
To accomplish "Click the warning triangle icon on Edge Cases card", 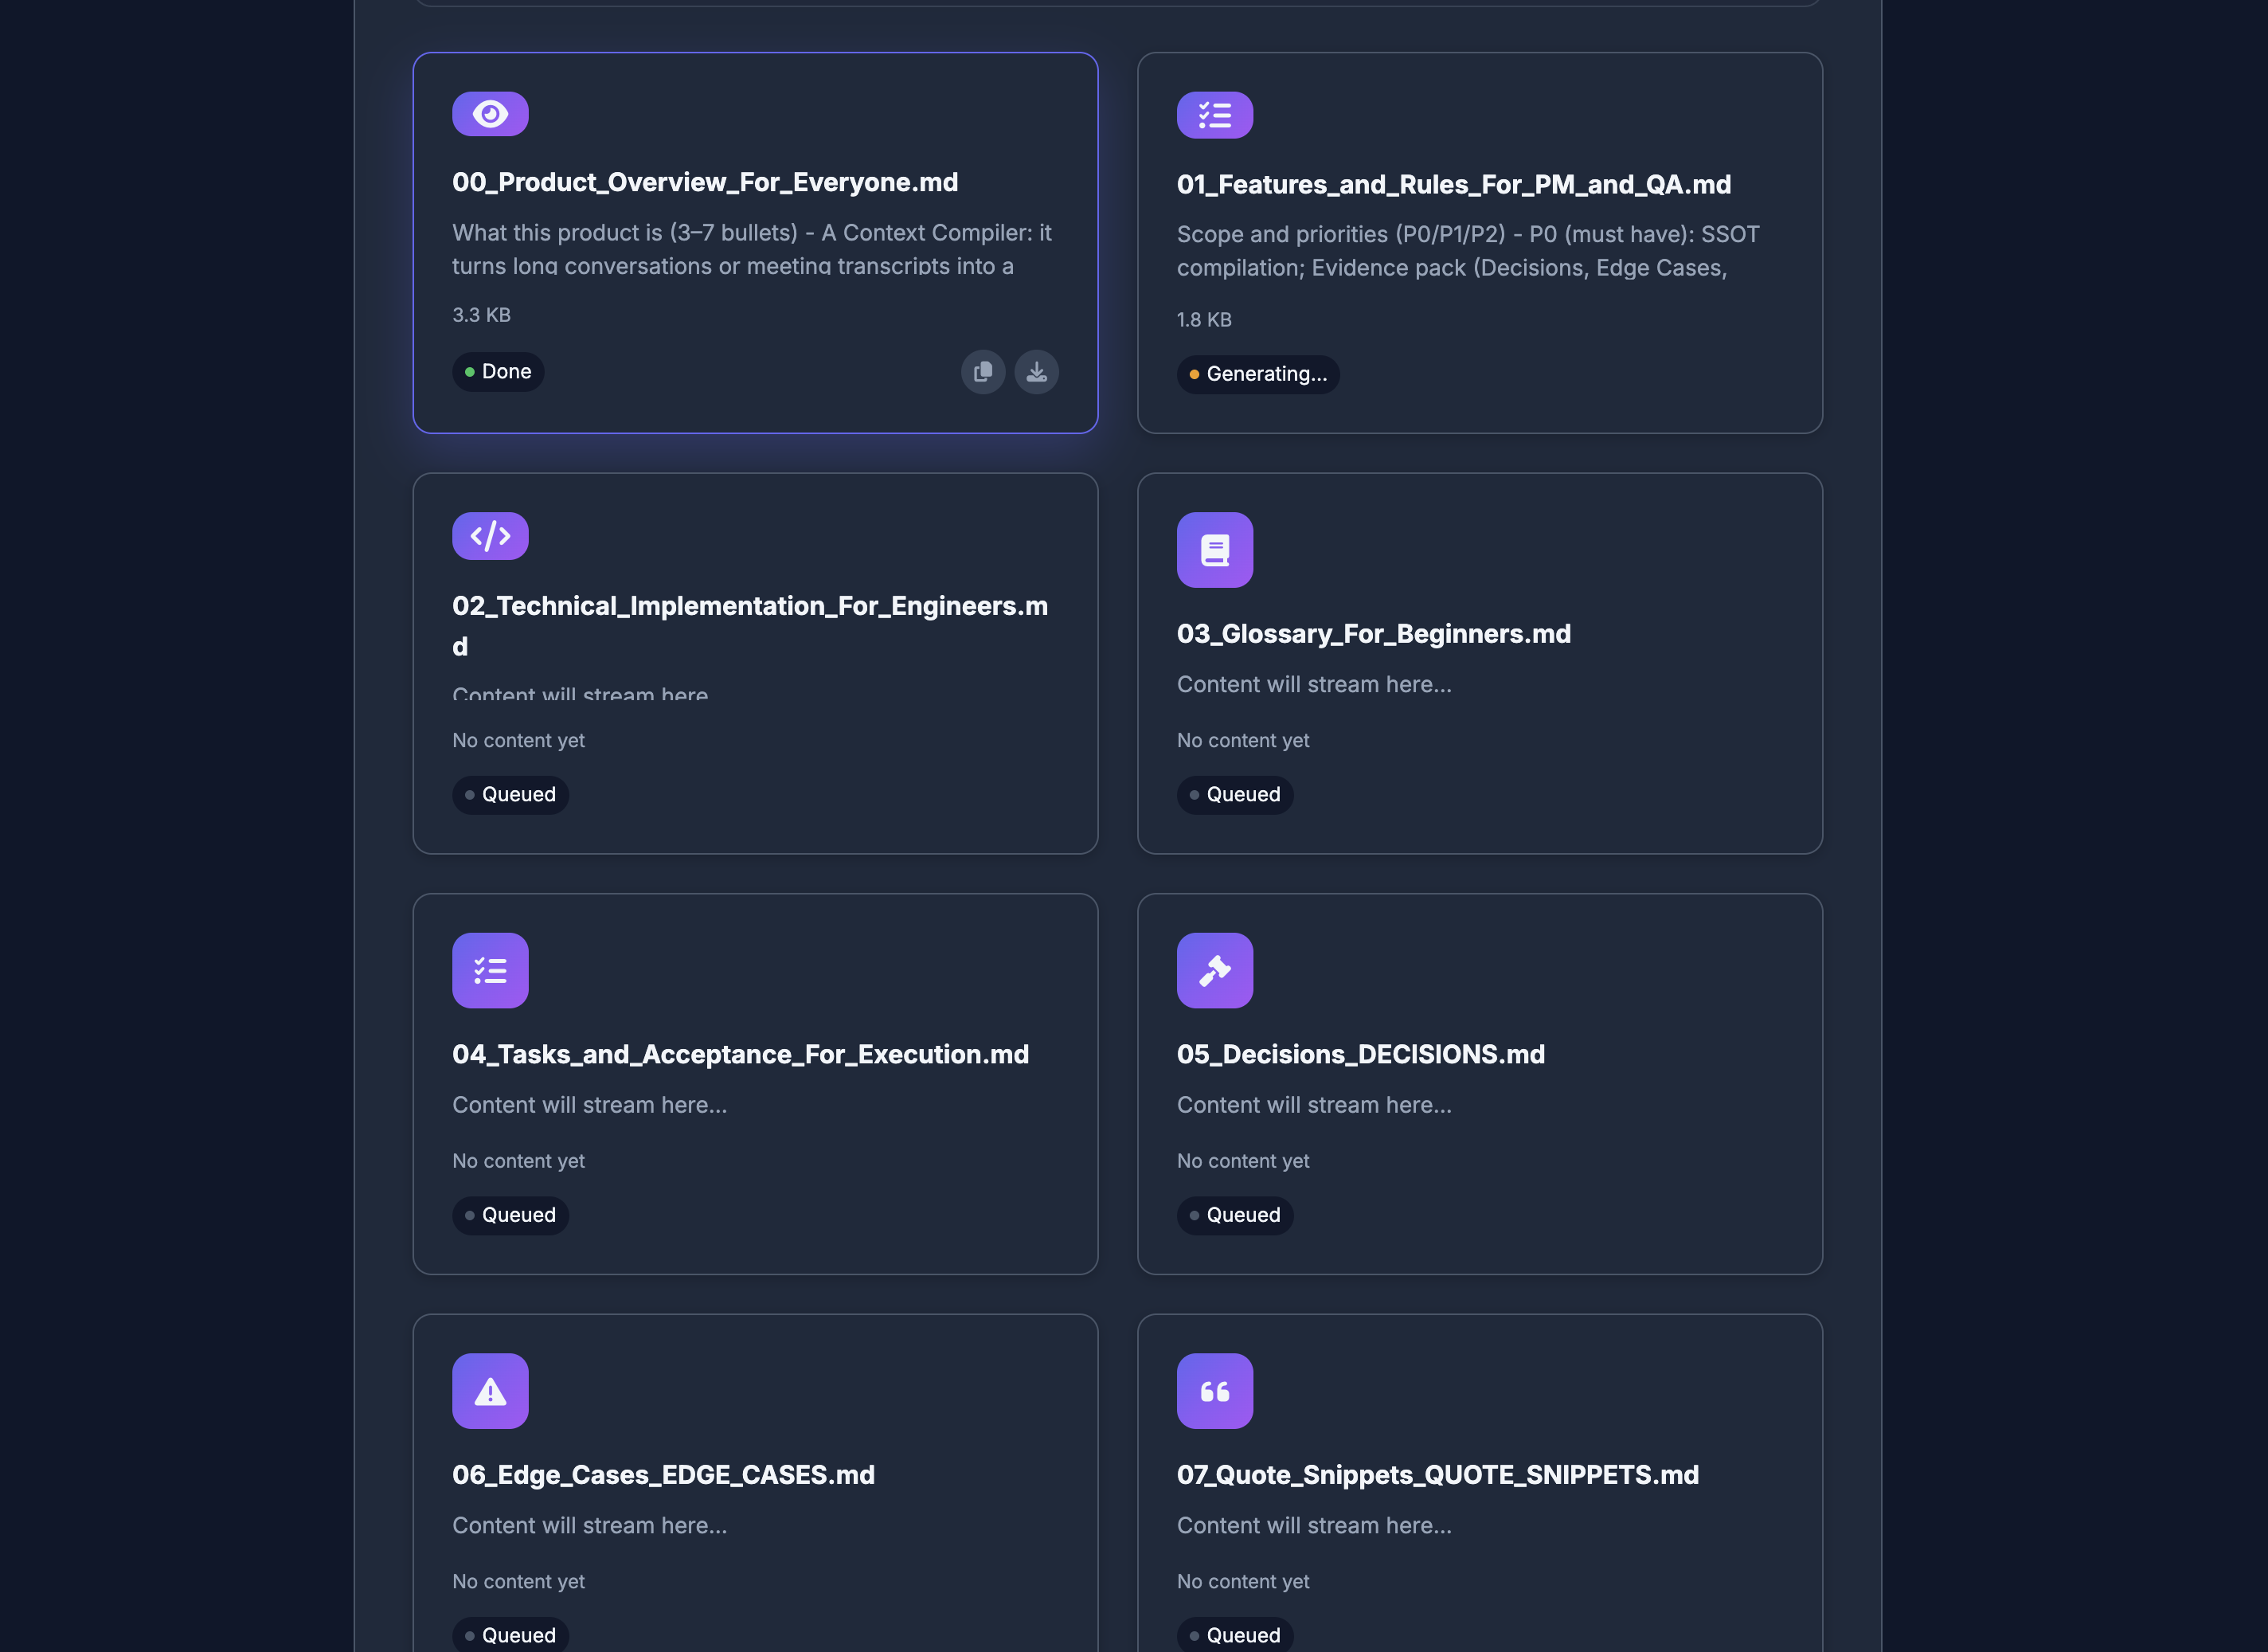I will [x=490, y=1391].
